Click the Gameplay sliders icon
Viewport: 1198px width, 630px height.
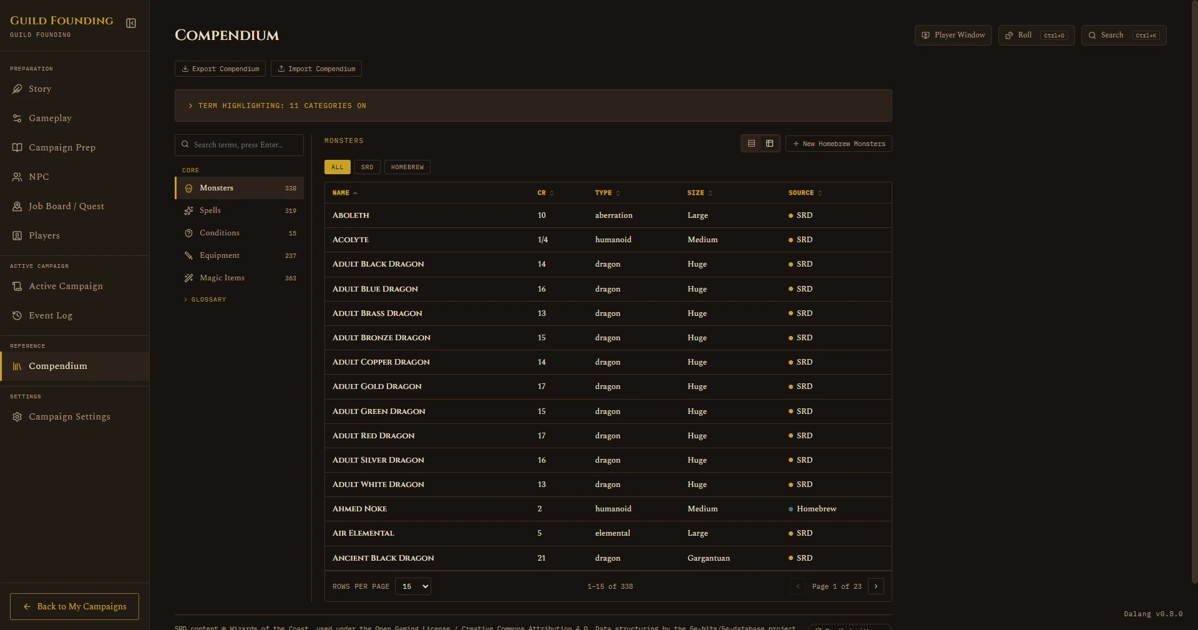17,118
